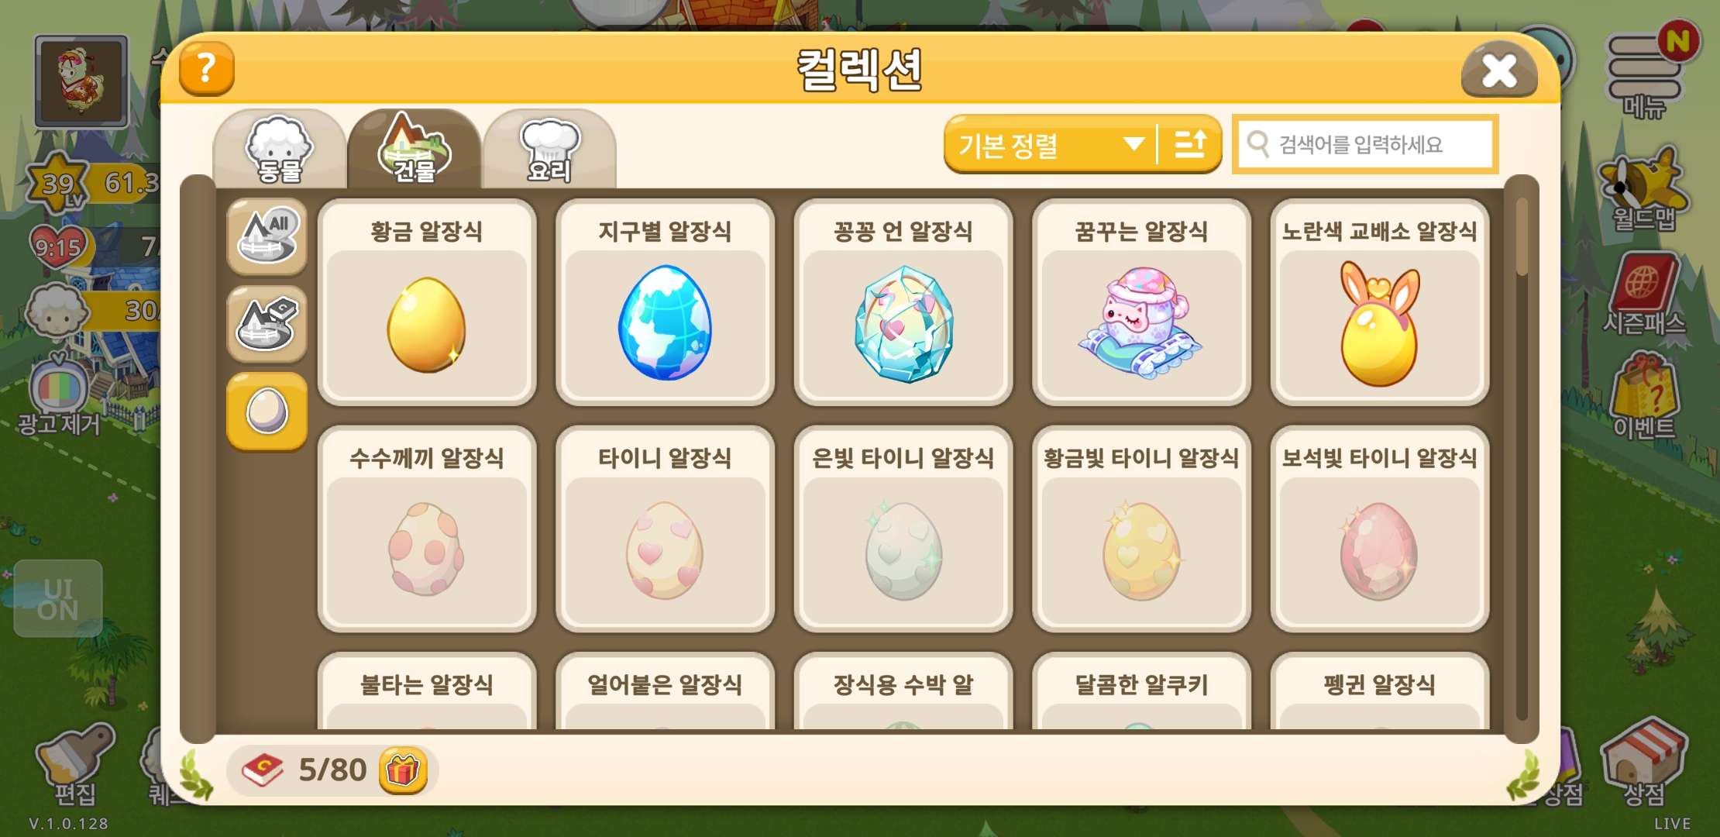Claim the collection gift box reward
Image resolution: width=1720 pixels, height=837 pixels.
point(403,770)
